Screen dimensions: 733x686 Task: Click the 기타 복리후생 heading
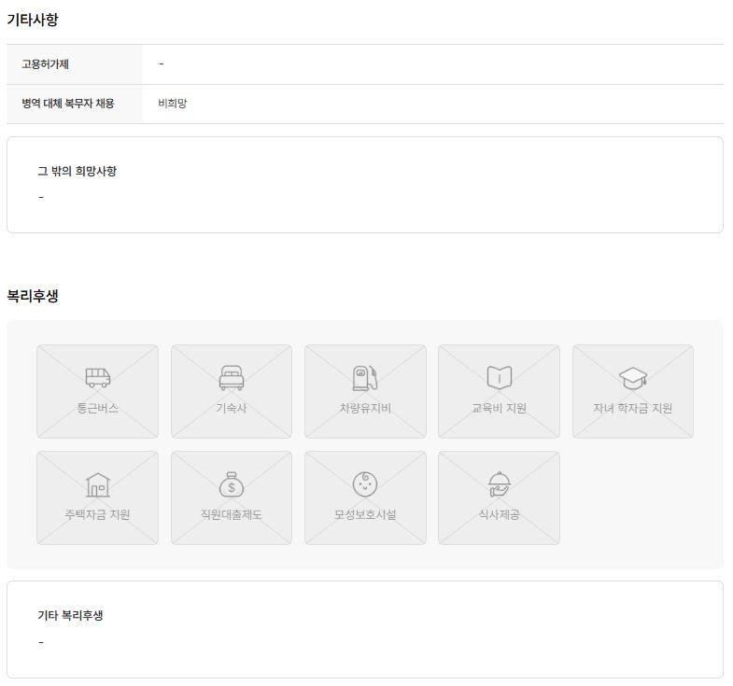(x=70, y=615)
